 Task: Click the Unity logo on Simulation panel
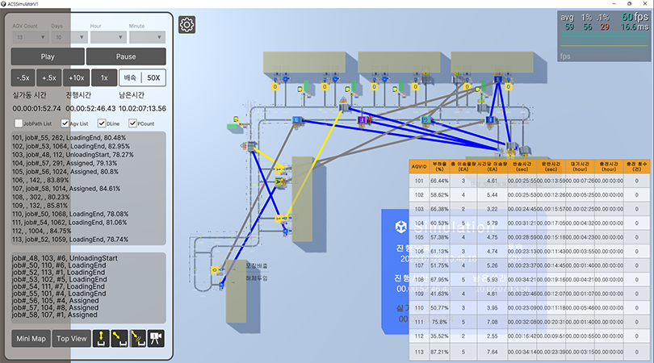(400, 227)
